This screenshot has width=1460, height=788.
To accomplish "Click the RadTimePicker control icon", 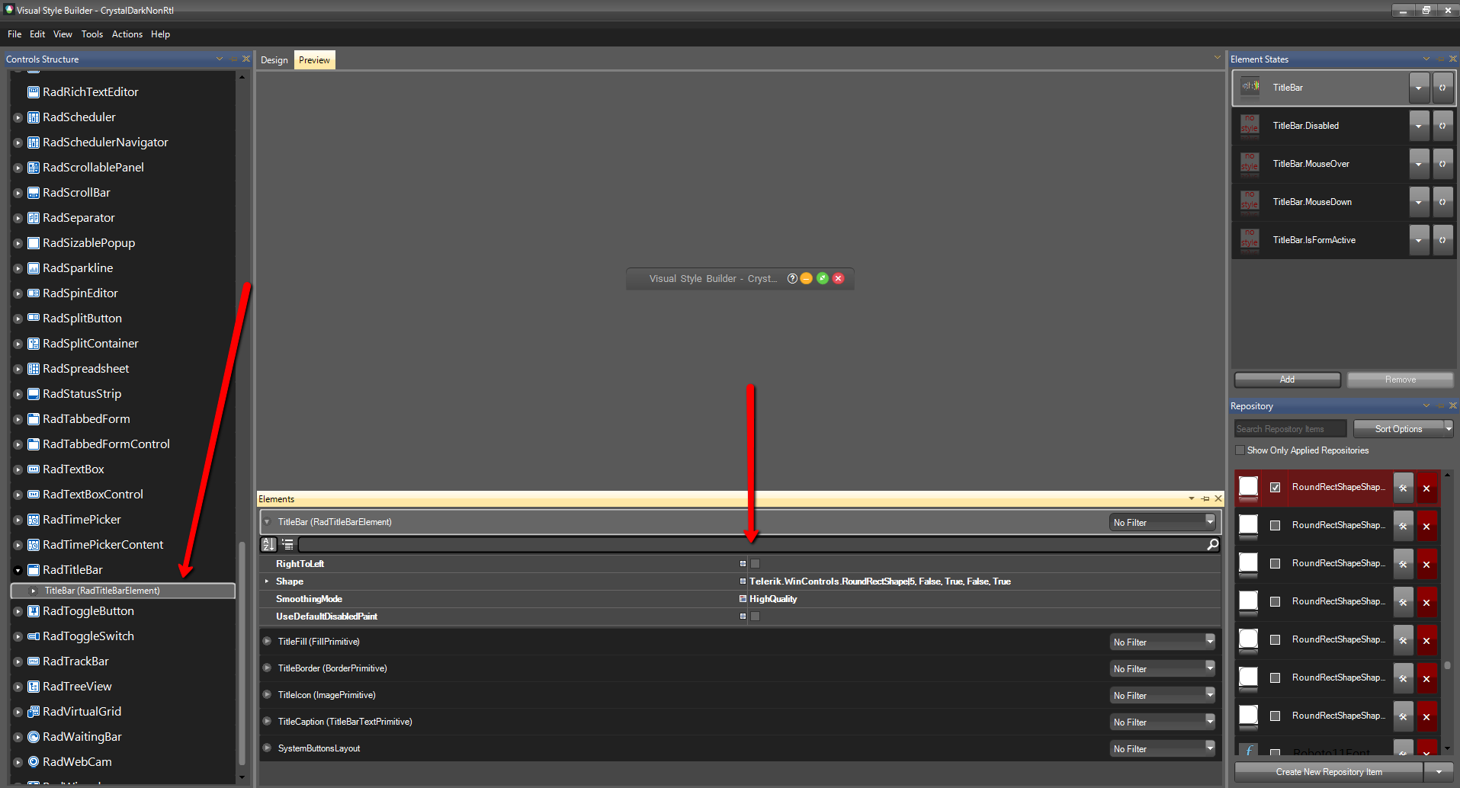I will pos(34,520).
